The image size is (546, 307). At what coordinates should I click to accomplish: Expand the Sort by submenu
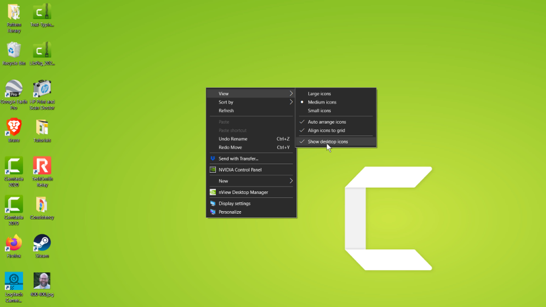(x=252, y=102)
